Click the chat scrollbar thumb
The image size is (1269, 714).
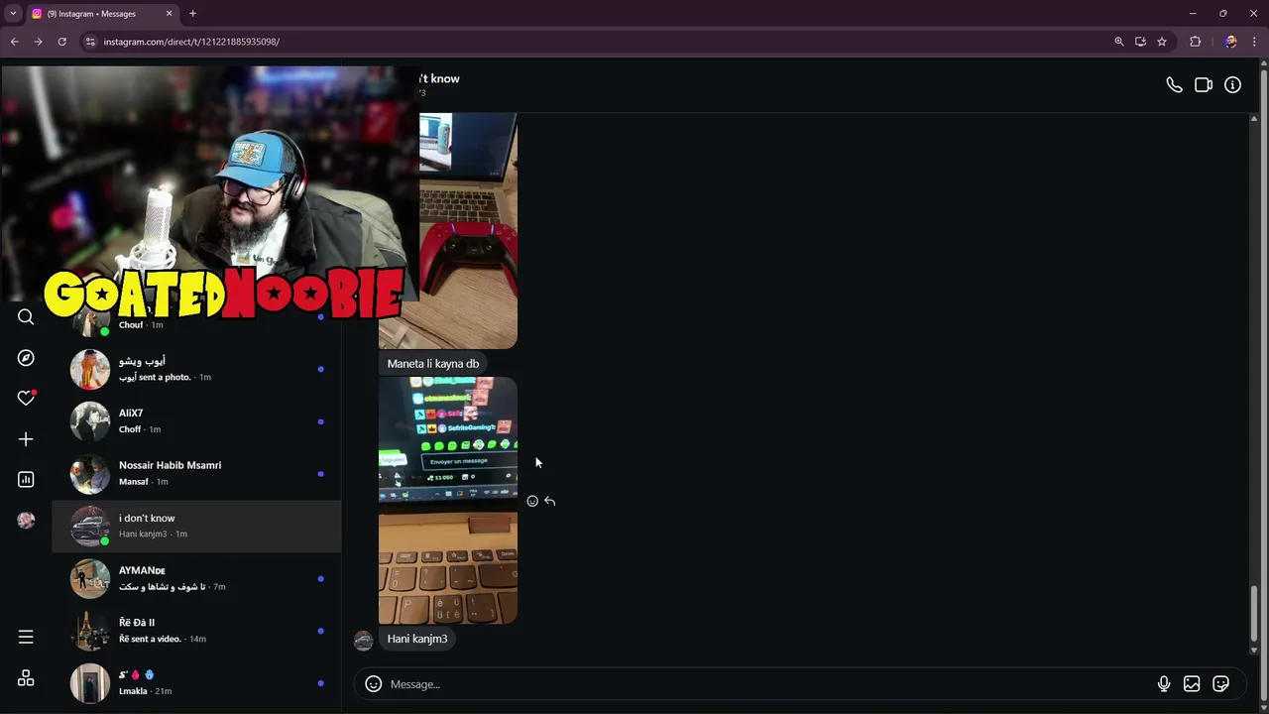(x=1254, y=614)
